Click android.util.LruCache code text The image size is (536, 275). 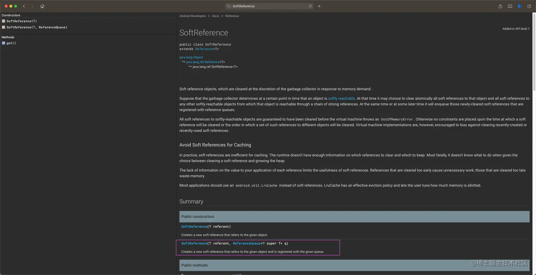click(x=256, y=186)
